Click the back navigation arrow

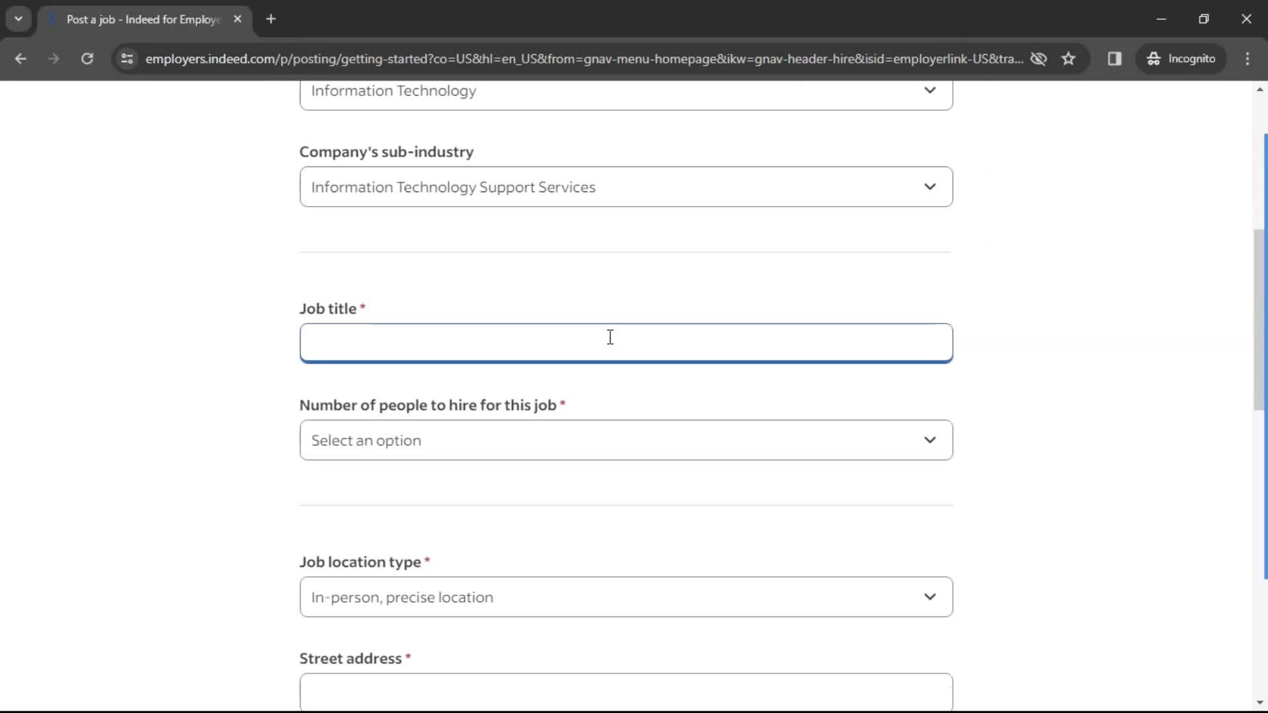tap(21, 58)
